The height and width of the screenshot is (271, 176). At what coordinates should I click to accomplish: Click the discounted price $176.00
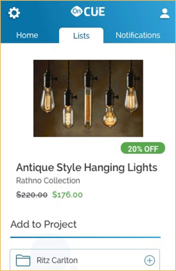(x=67, y=194)
